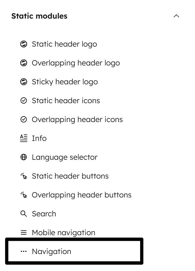The width and height of the screenshot is (195, 271).
Task: Click the globe icon for Language selector
Action: click(24, 157)
